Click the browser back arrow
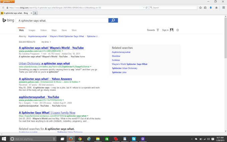 point(3,8)
